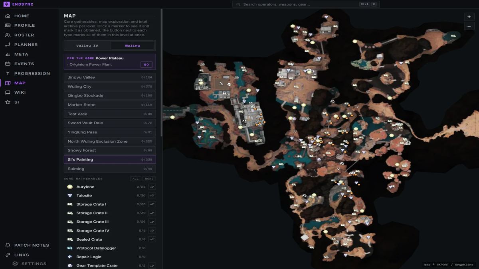Select the Test Area level
Screen dimensions: 479x269
[x=110, y=114]
